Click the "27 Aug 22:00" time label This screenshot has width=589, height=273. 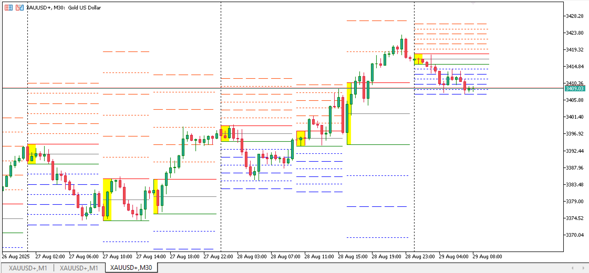pos(218,257)
